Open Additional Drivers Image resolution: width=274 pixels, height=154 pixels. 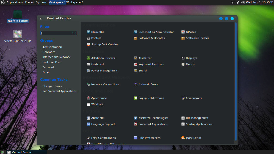(101, 58)
